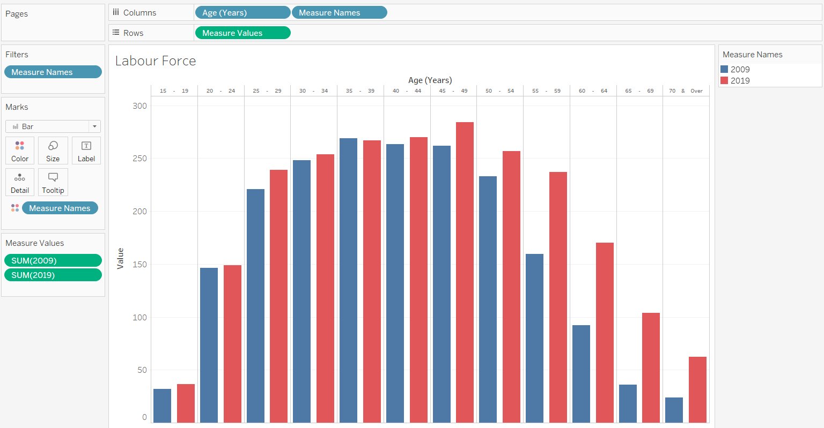Click the Measure Names pill in Columns
Viewport: 824px width, 428px height.
coord(339,12)
